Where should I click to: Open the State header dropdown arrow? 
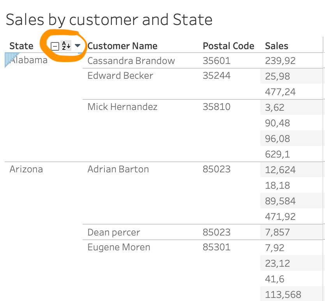coord(78,46)
